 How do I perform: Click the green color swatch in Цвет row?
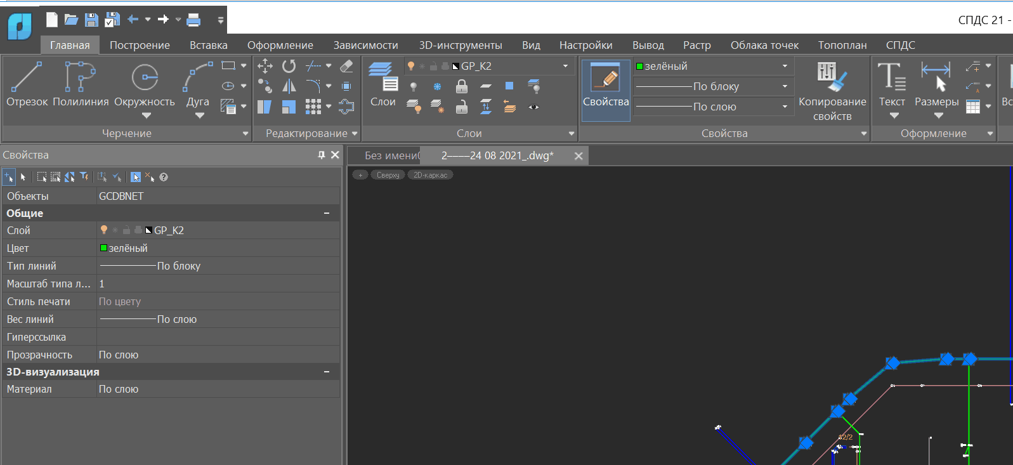(104, 248)
